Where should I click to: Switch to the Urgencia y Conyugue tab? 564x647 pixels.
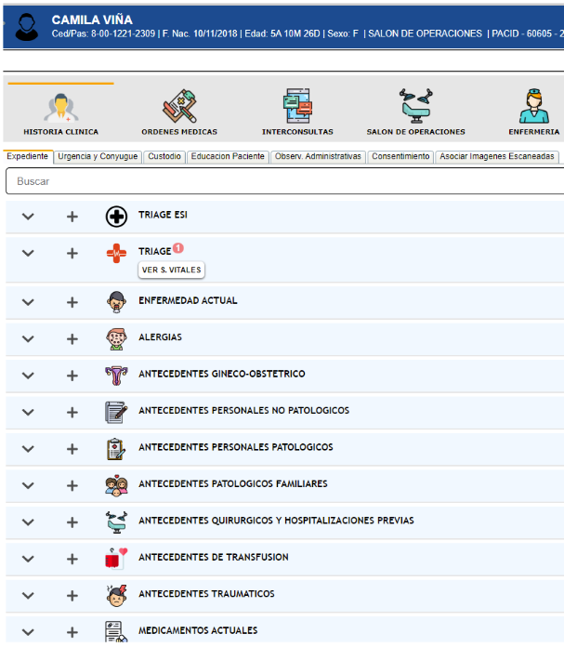click(98, 157)
